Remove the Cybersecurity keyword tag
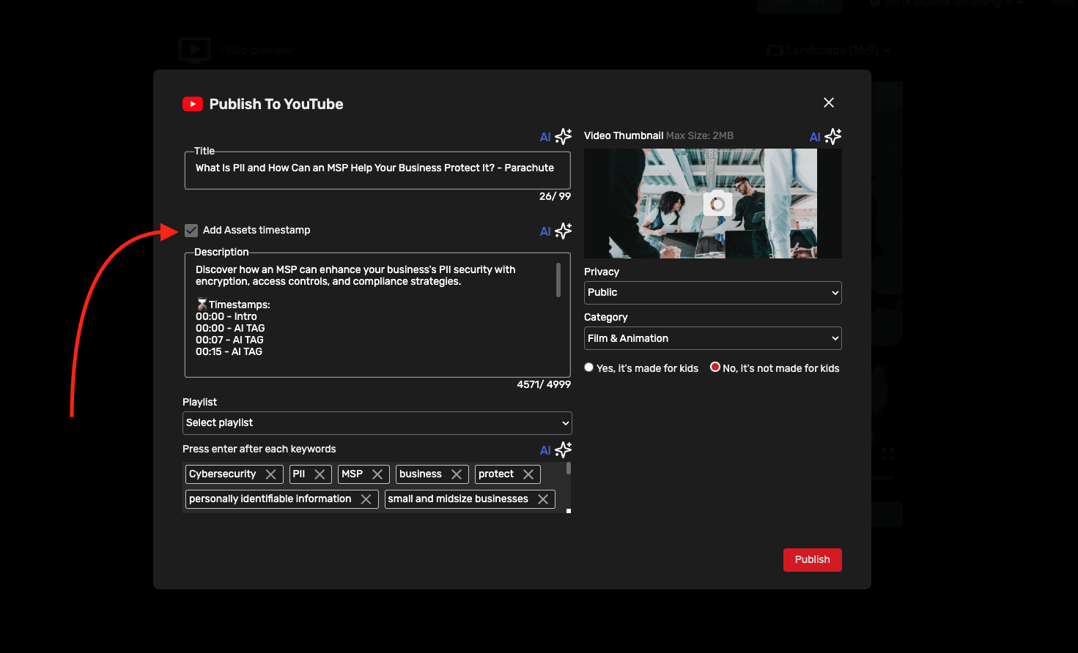 tap(270, 474)
